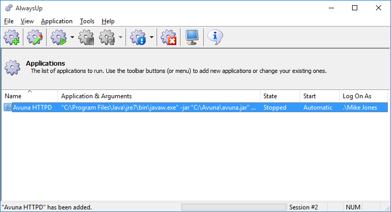
Task: Click the Add Application gear icon
Action: 11,37
